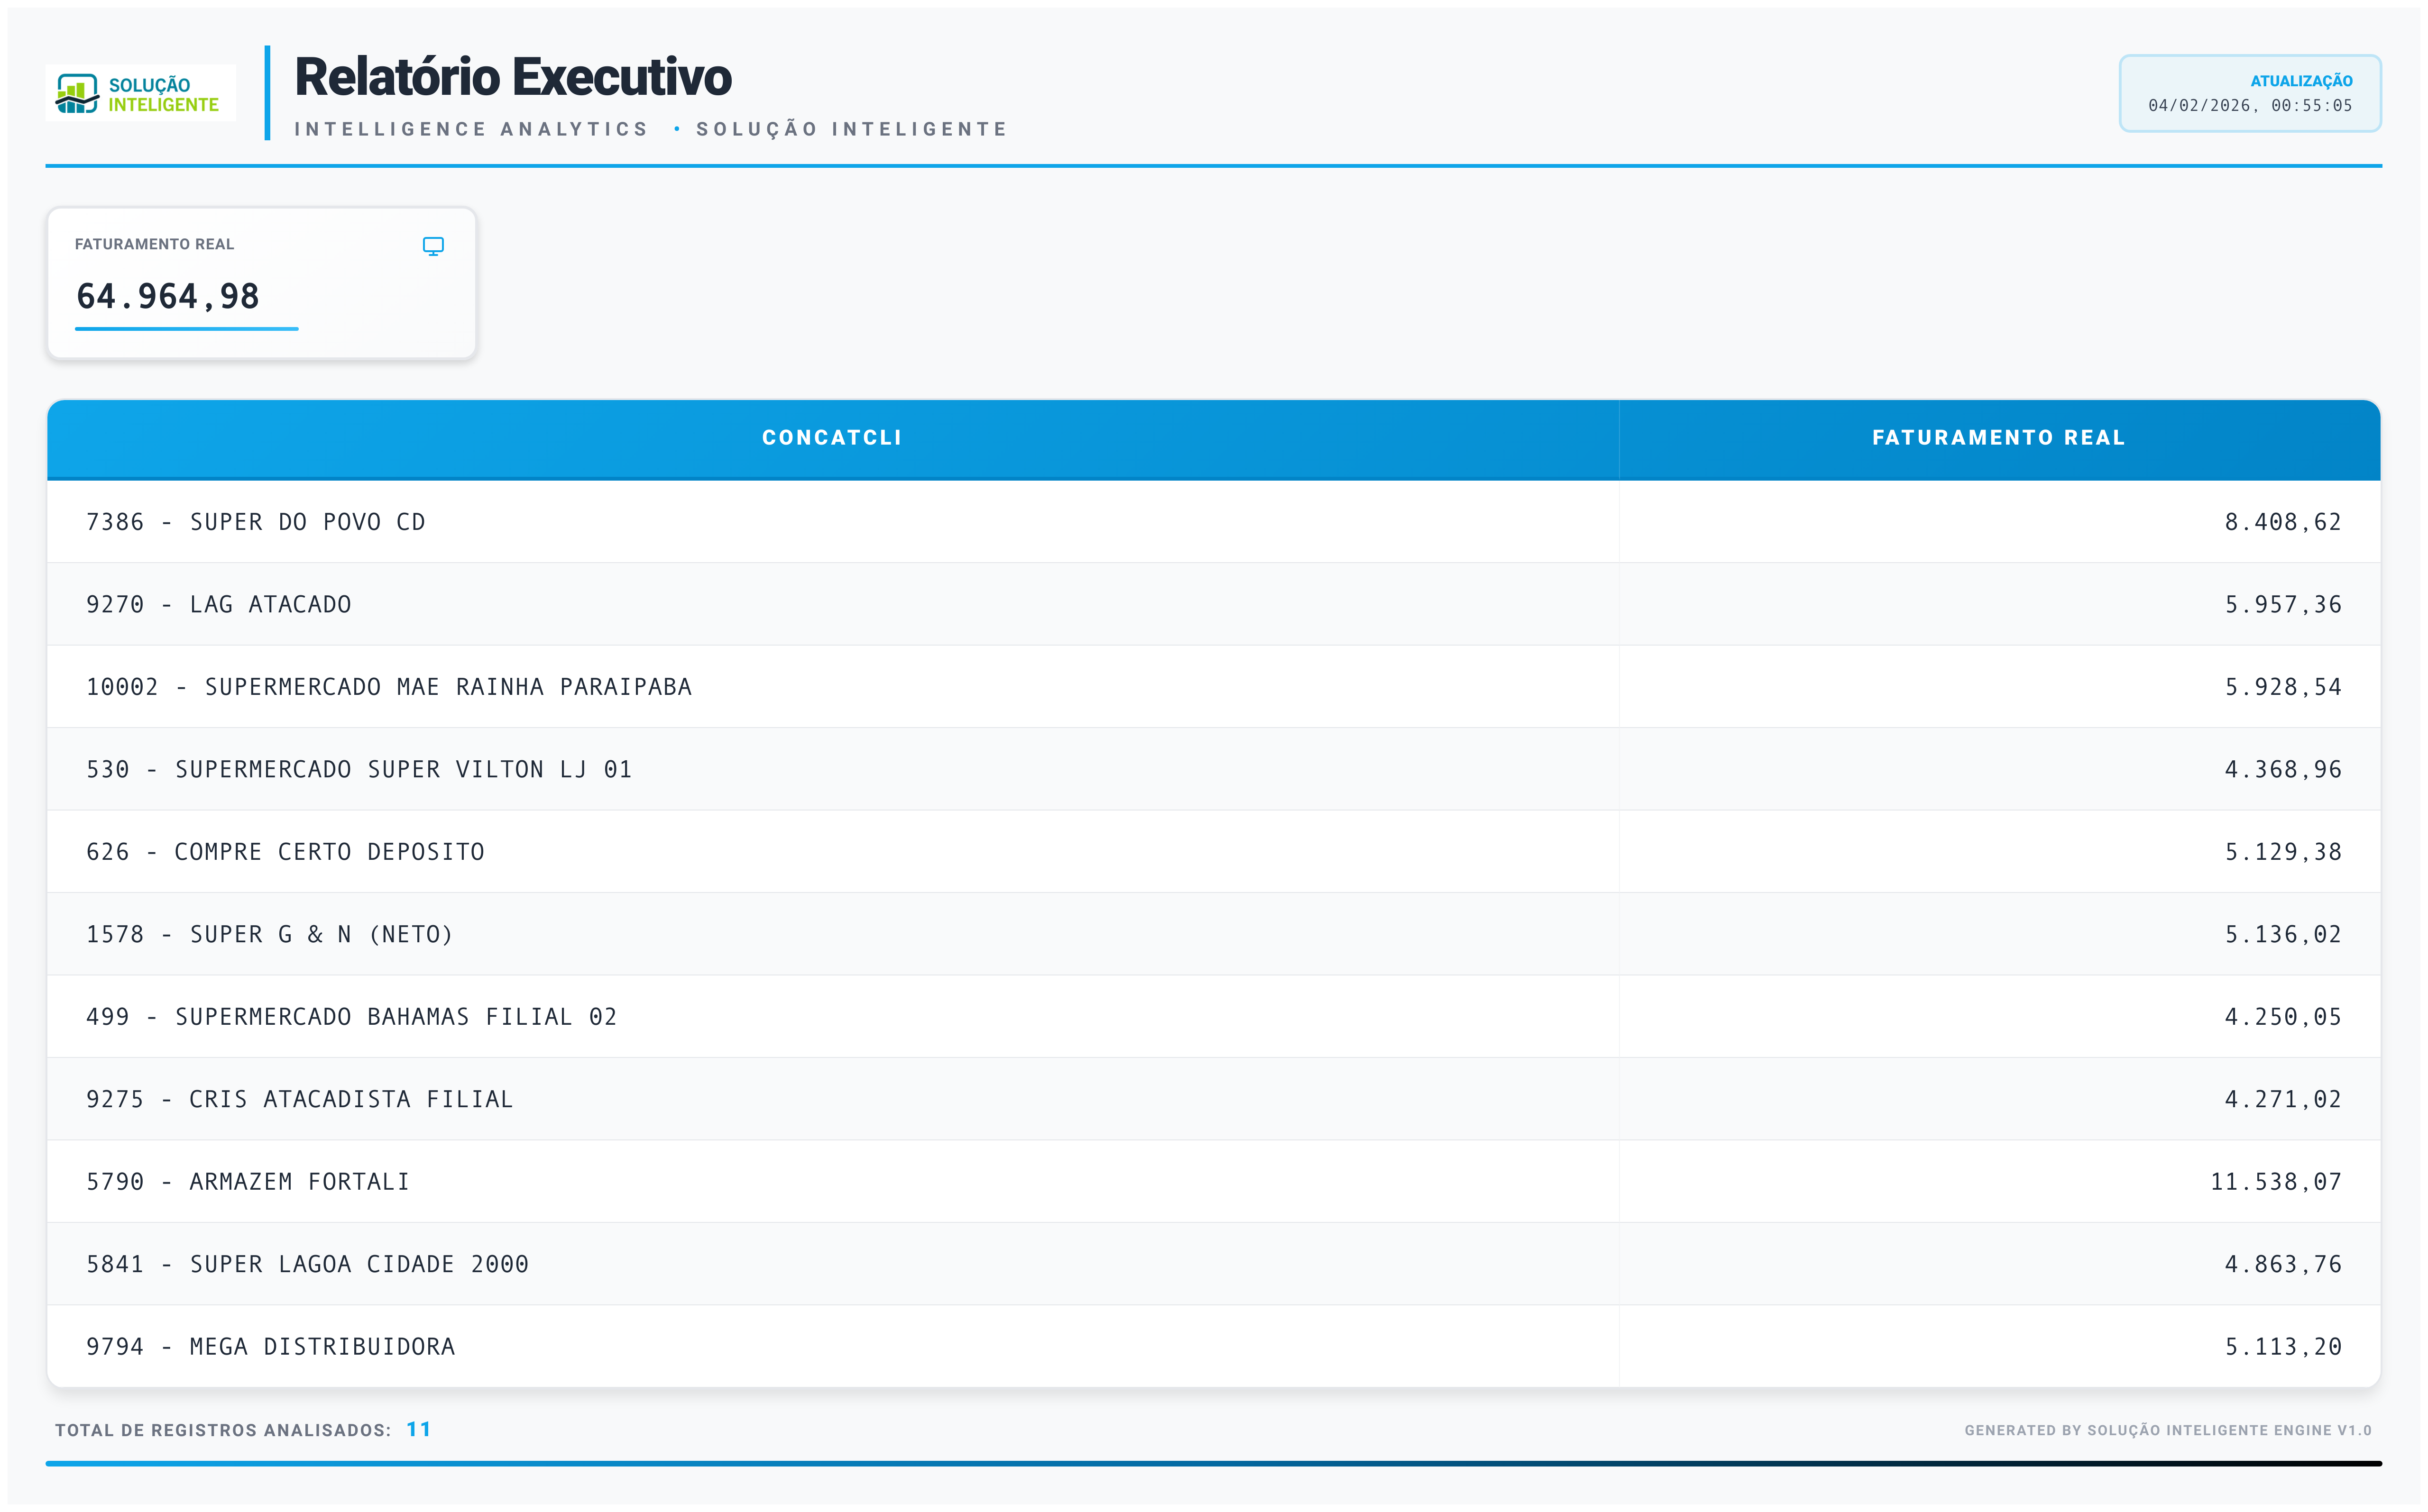Click the CONCATCLI column header

(831, 438)
